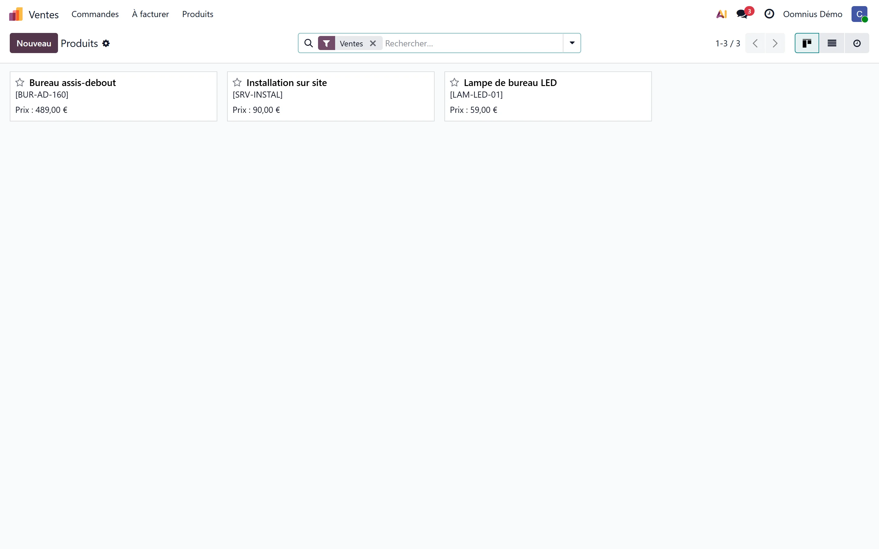Viewport: 879px width, 549px height.
Task: Favorite the Installation sur site product
Action: point(237,82)
